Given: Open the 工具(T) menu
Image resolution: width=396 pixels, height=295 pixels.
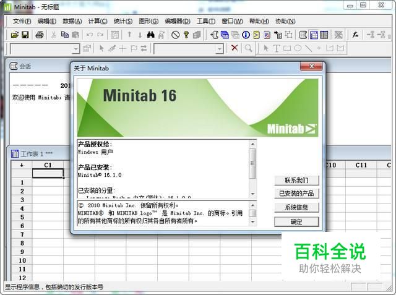Looking at the screenshot, I should 206,21.
